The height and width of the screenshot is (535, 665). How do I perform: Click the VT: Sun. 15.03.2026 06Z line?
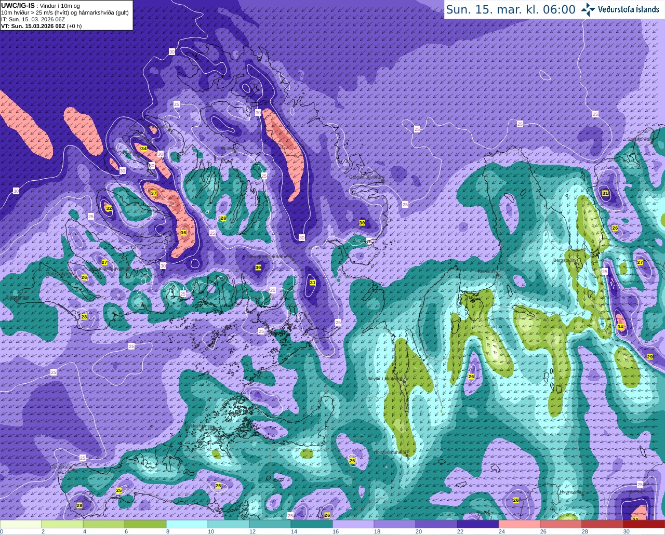point(42,26)
